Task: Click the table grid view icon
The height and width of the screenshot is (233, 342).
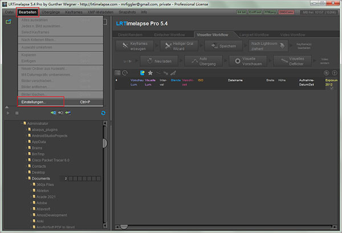Action: [x=117, y=73]
